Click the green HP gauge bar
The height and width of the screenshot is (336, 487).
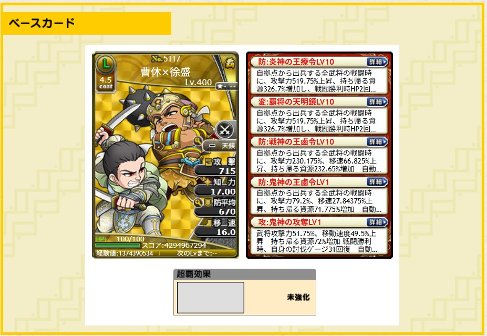(117, 245)
